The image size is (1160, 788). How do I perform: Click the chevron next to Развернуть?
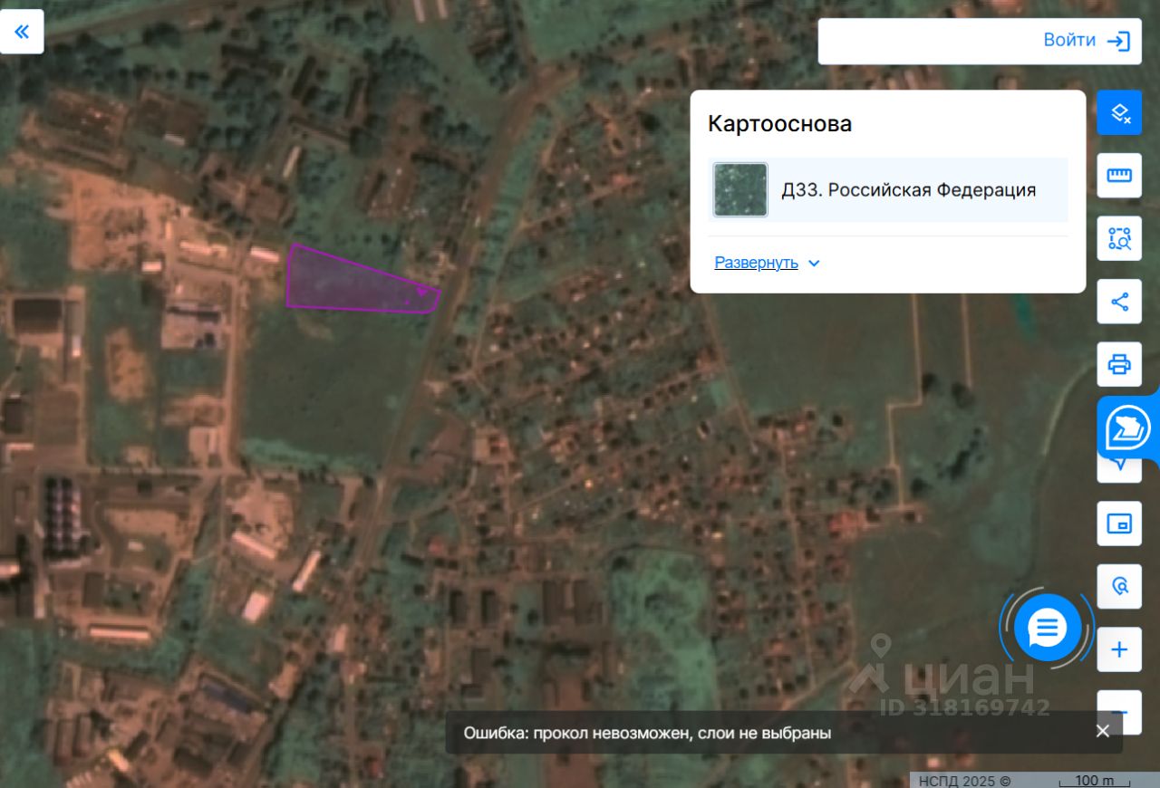(814, 264)
